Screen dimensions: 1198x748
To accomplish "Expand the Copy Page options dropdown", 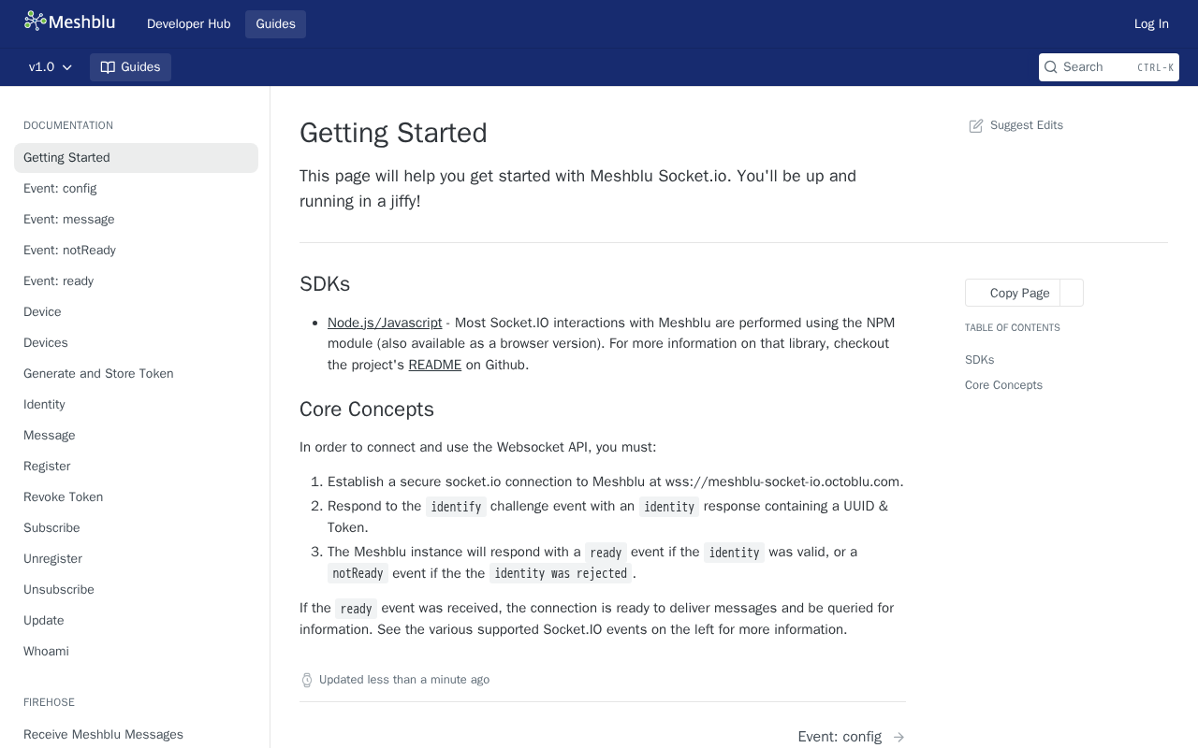I will [1072, 293].
